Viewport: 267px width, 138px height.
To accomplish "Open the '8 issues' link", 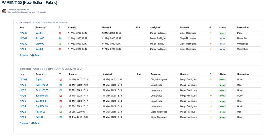I will [24, 123].
